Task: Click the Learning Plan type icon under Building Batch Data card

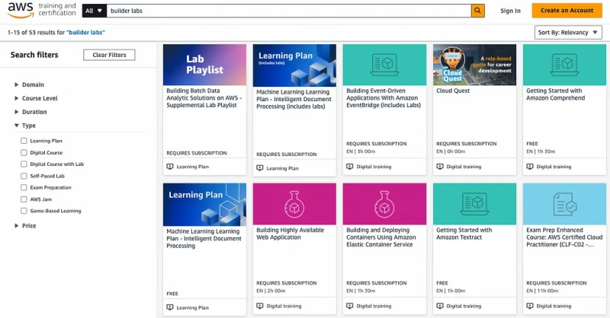Action: pyautogui.click(x=170, y=167)
